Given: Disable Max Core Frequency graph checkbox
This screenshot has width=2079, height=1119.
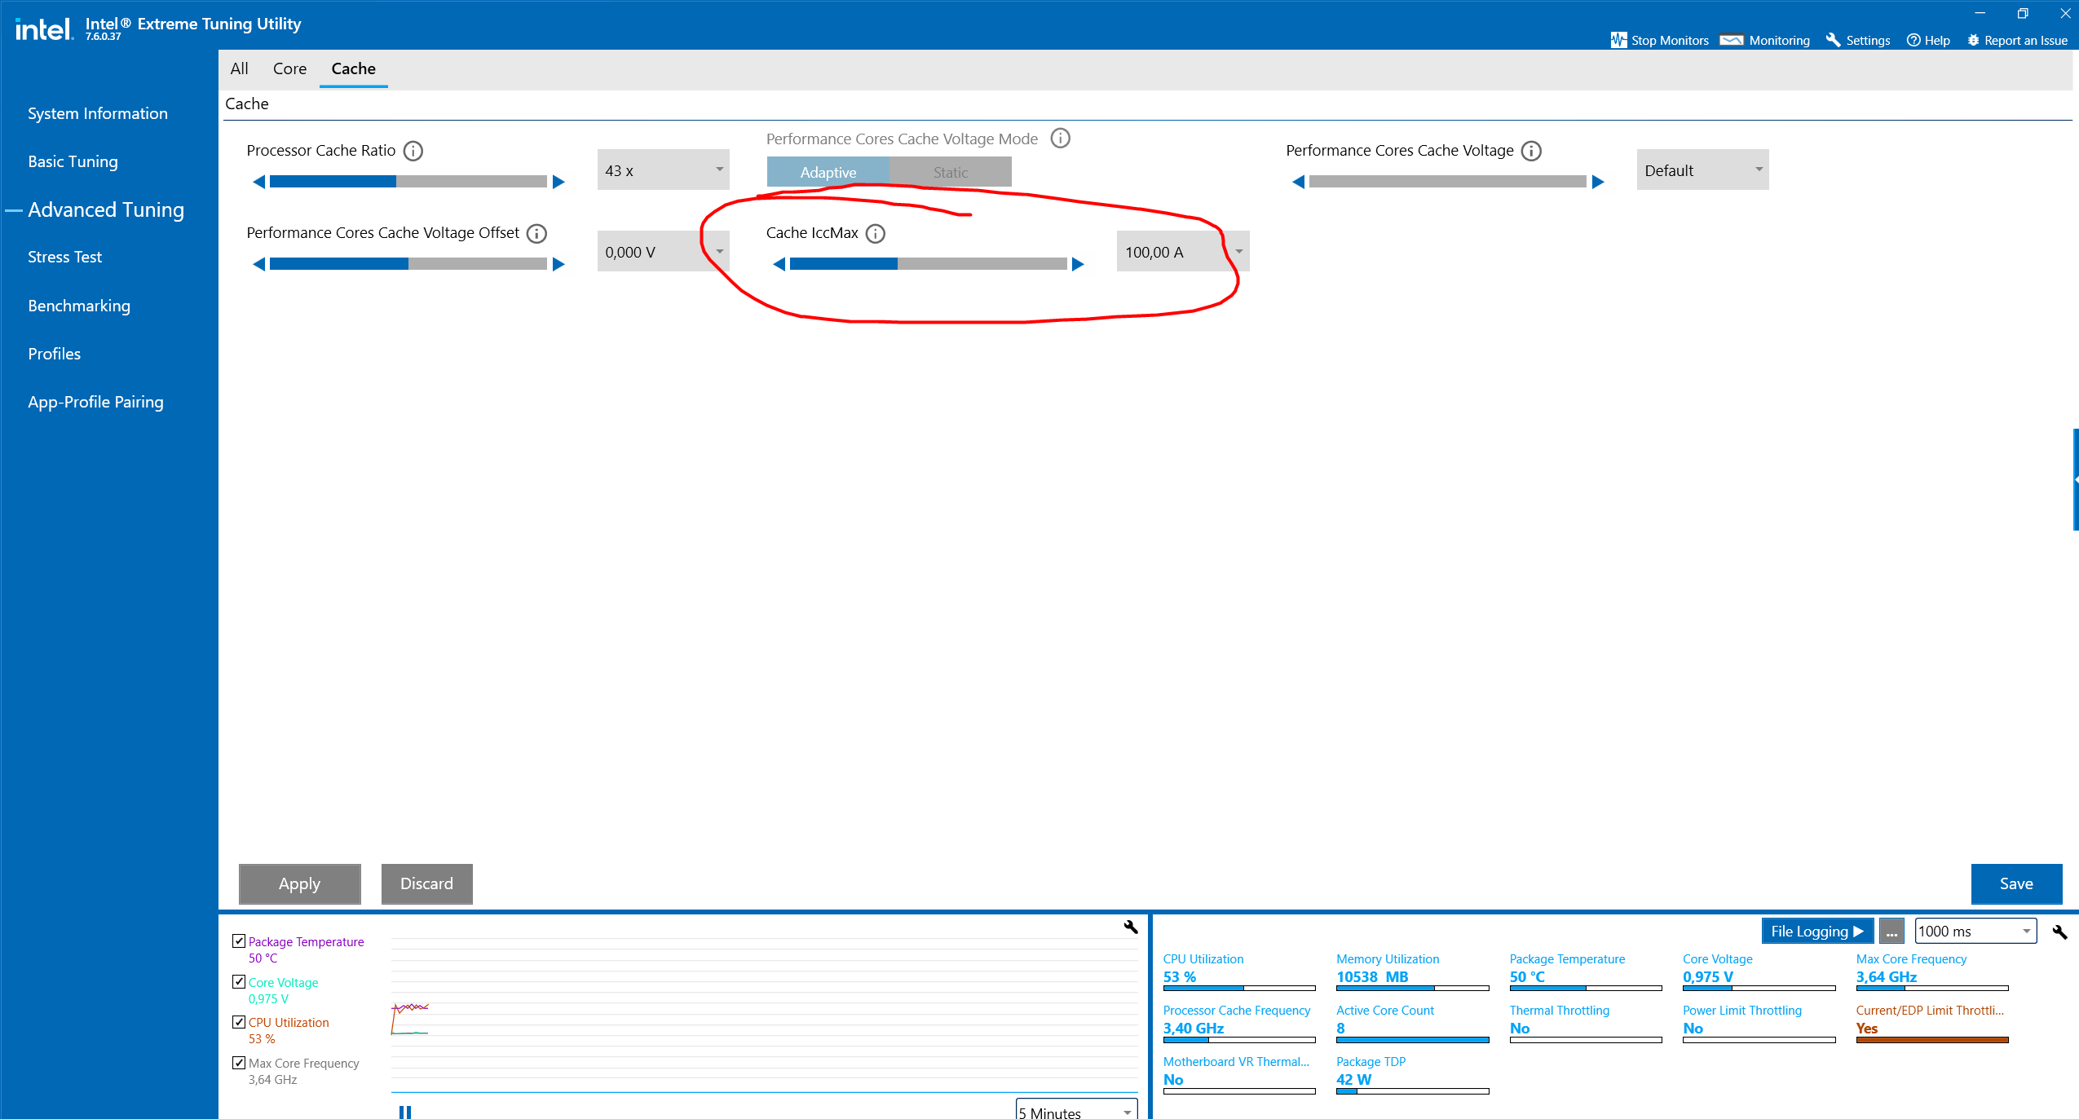Looking at the screenshot, I should (239, 1063).
